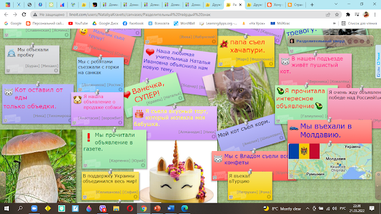The image size is (381, 214).
Task: Open Viber from the taskbar
Action: pos(102,209)
